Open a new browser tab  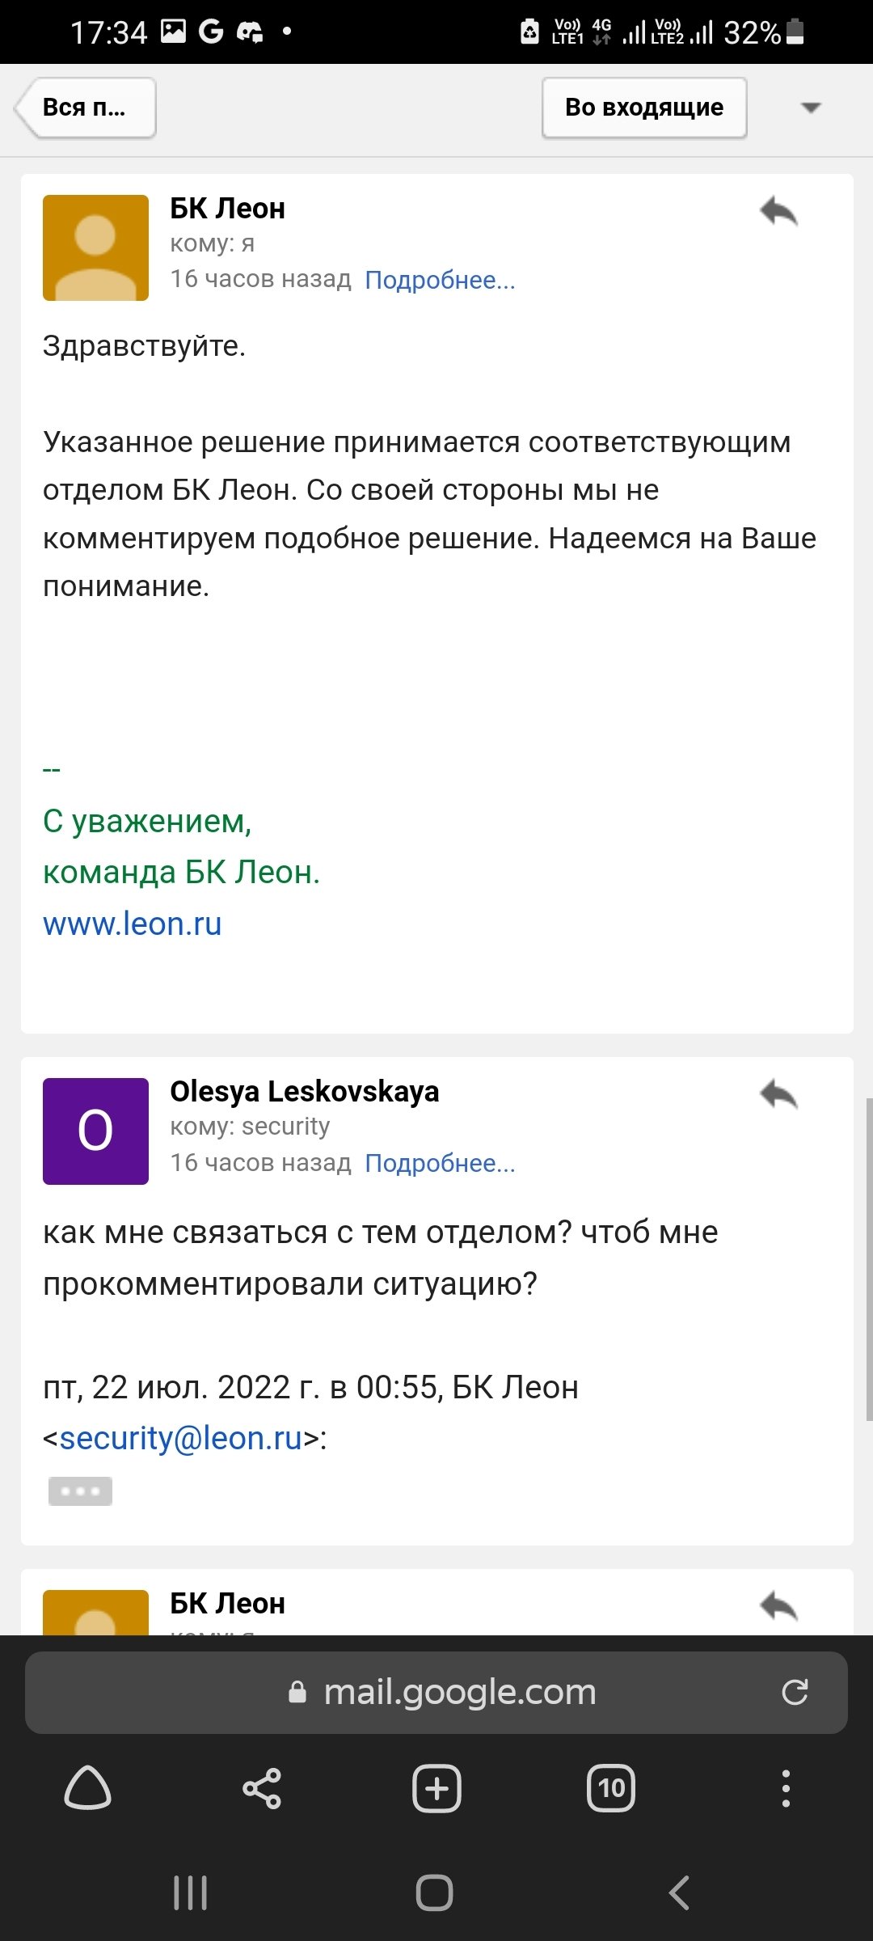[436, 1787]
